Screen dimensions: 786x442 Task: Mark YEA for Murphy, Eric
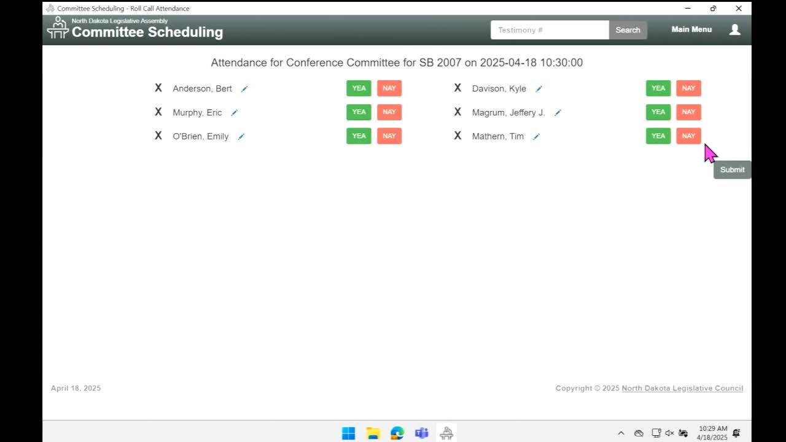pyautogui.click(x=359, y=112)
